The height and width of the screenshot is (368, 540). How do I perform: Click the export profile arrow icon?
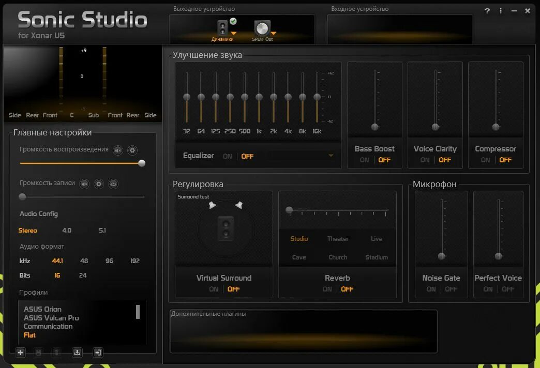(98, 352)
